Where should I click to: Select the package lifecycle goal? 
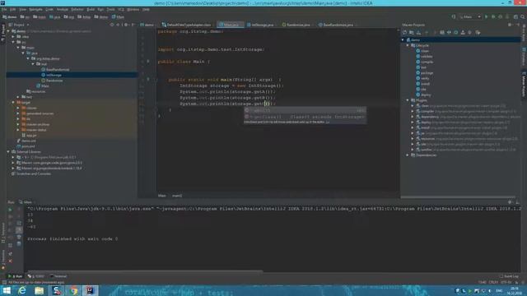pyautogui.click(x=425, y=73)
